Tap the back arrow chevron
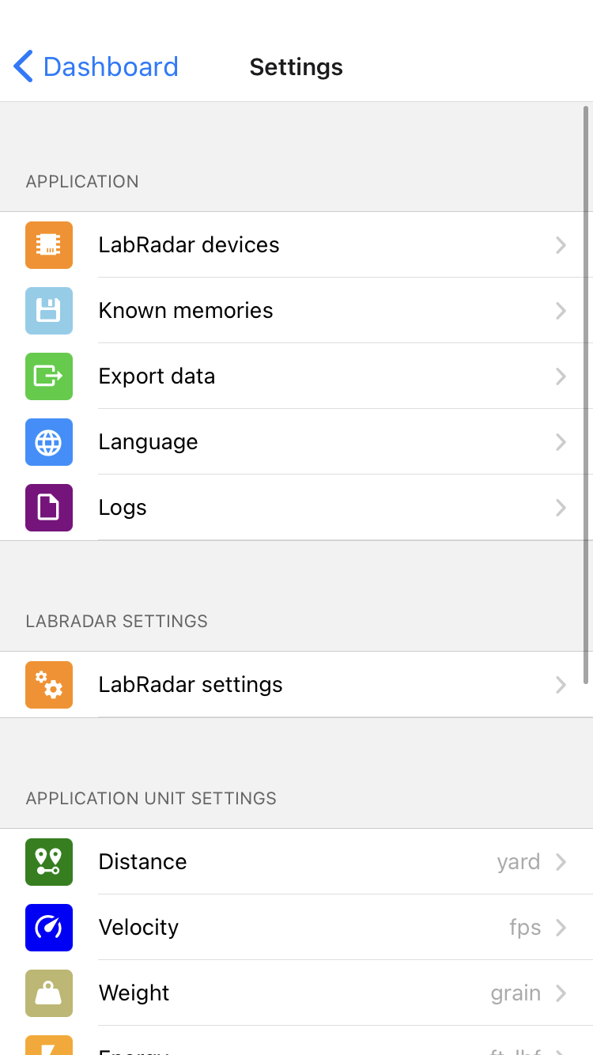Image resolution: width=593 pixels, height=1055 pixels. (24, 67)
